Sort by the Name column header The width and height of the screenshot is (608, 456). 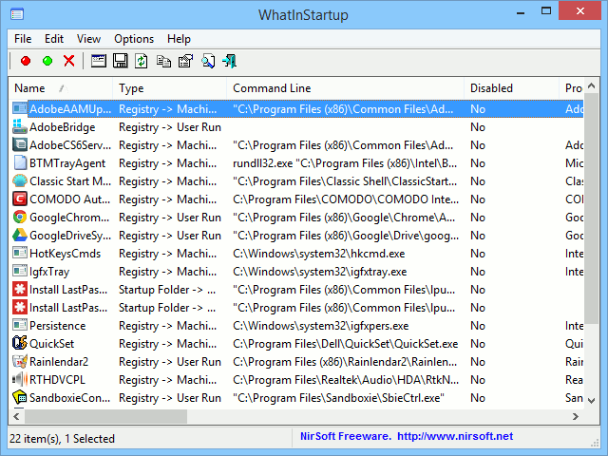(x=61, y=88)
